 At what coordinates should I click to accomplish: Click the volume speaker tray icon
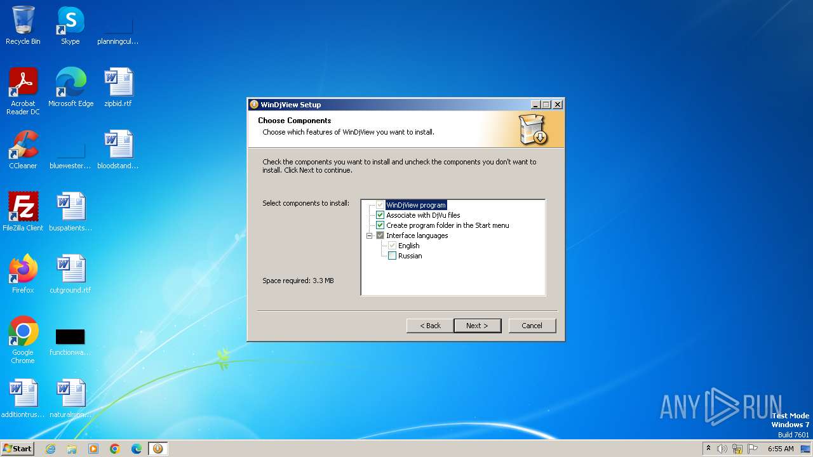722,449
